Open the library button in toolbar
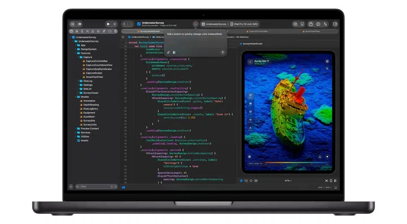Viewport: 407px width, 224px height. (x=311, y=24)
